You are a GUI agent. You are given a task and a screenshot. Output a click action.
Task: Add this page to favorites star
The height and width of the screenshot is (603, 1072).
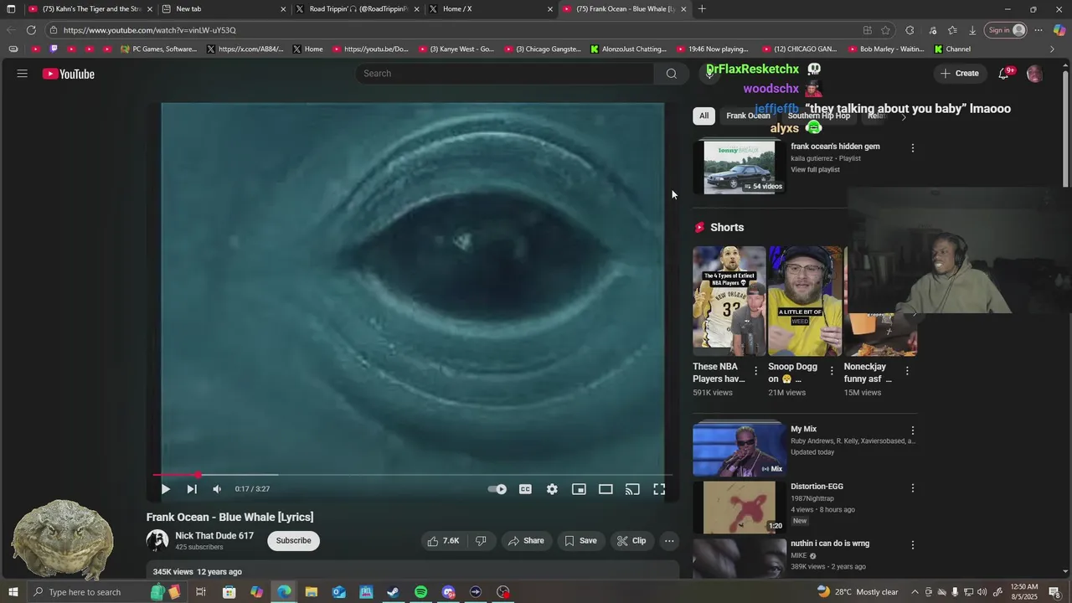pos(885,30)
